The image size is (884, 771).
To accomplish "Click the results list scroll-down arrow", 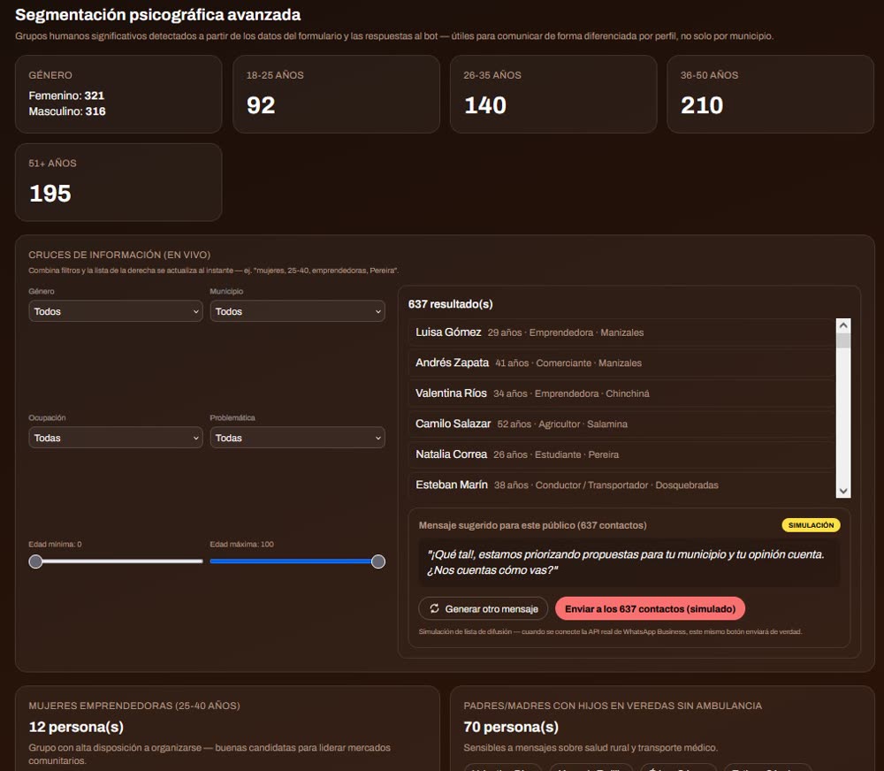I will point(843,491).
